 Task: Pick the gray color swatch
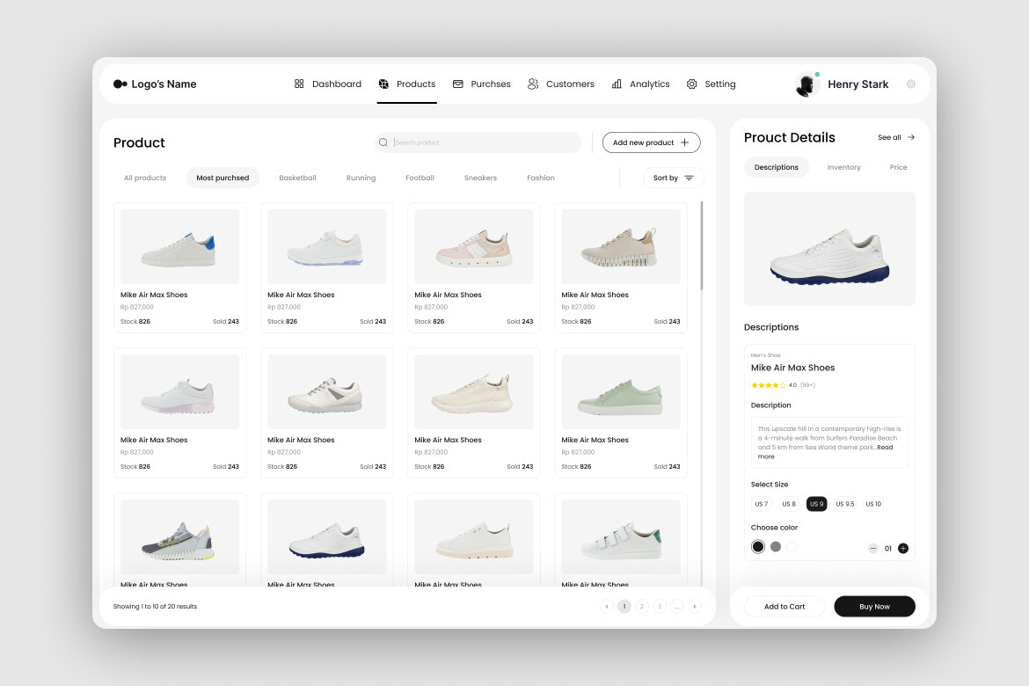coord(775,546)
